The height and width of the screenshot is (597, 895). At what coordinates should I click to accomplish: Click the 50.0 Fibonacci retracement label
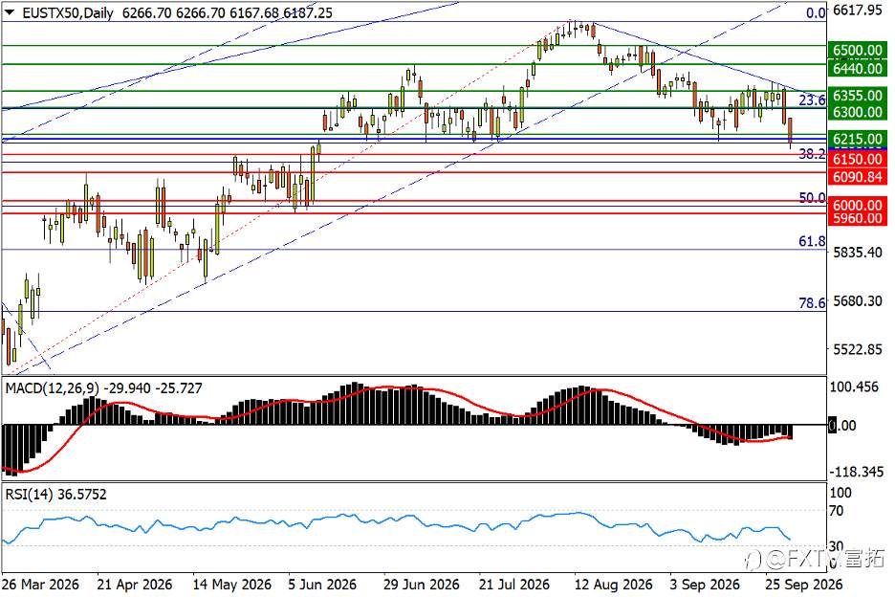point(812,198)
